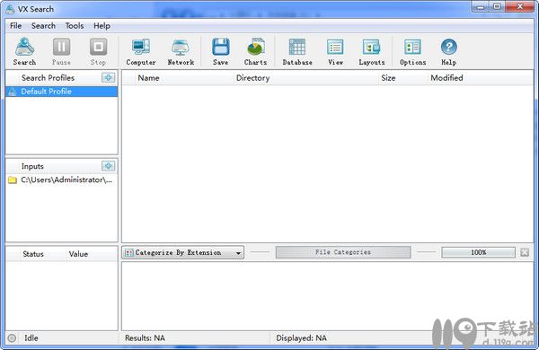This screenshot has height=350, width=539.
Task: Click the Stop toolbar icon
Action: click(x=98, y=51)
